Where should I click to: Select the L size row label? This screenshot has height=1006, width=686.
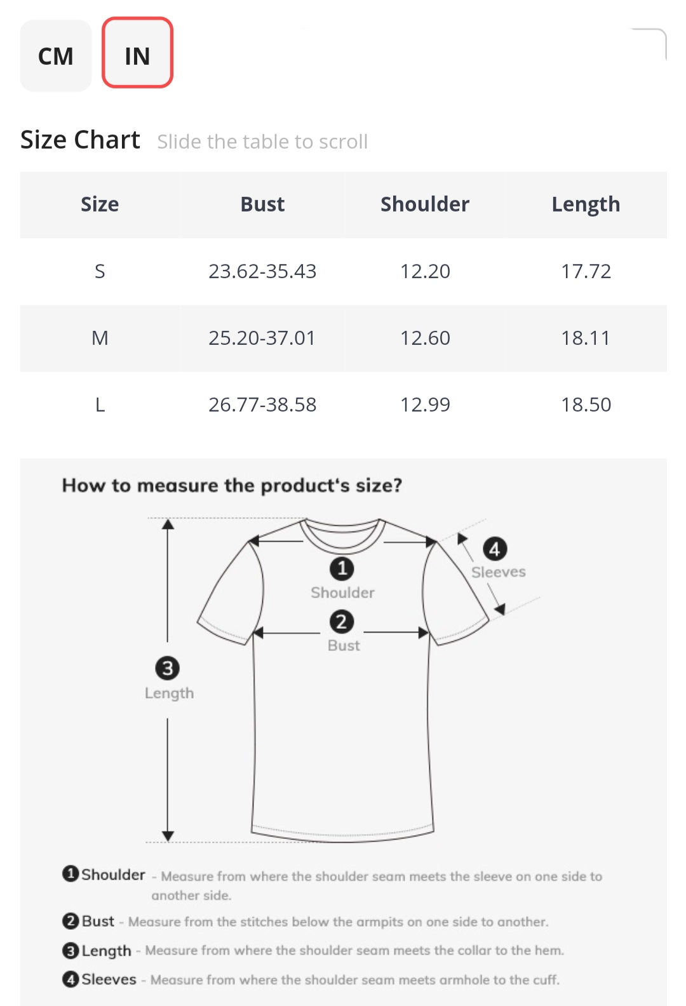100,405
